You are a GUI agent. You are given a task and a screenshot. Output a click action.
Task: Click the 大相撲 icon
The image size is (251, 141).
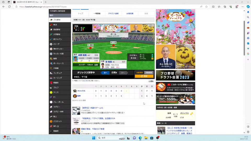coord(51,68)
